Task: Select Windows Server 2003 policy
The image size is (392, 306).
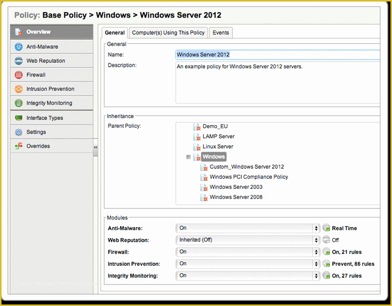Action: pyautogui.click(x=236, y=187)
